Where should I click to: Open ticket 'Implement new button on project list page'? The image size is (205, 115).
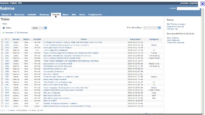point(61,77)
